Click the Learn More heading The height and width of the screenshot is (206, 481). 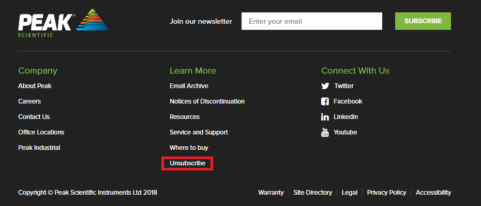193,71
